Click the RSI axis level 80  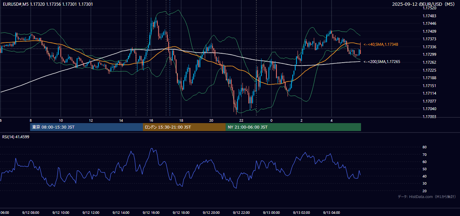click(424, 147)
